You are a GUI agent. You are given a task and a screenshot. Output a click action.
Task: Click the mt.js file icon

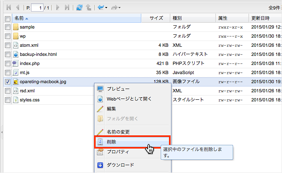[16, 73]
